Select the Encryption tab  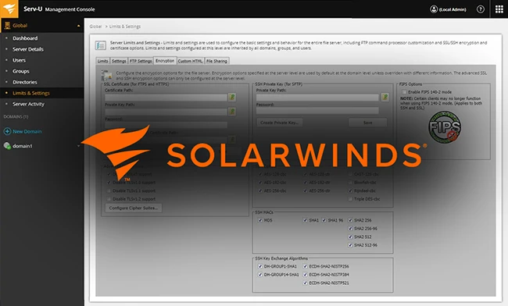pos(165,60)
